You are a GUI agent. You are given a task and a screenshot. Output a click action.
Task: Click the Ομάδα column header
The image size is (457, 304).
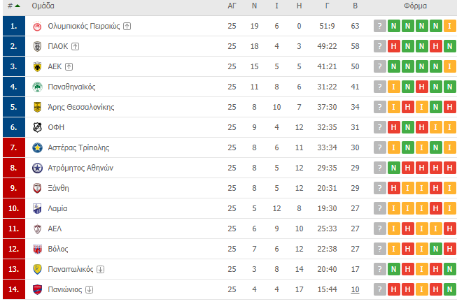[43, 6]
